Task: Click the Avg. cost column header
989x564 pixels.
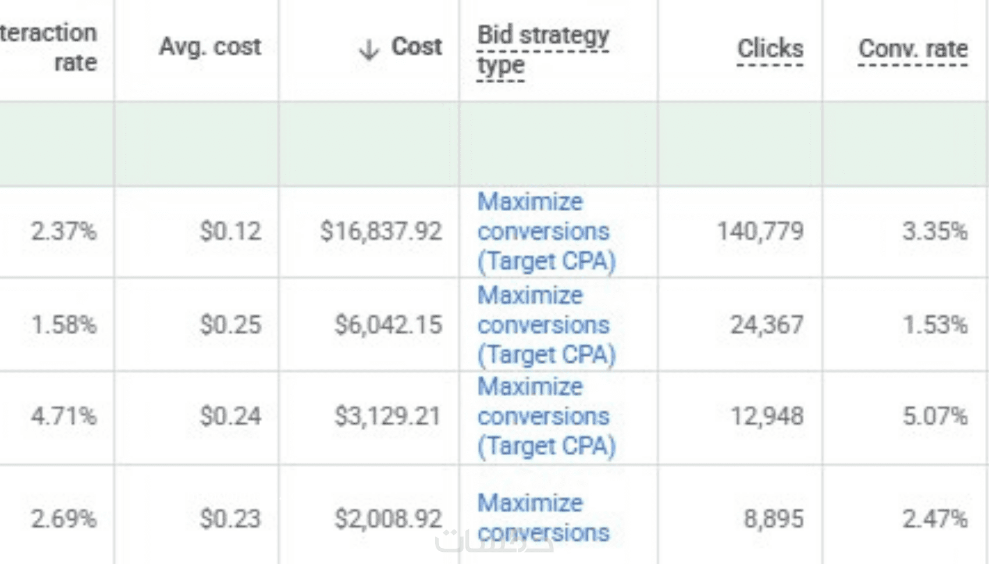Action: coord(210,47)
